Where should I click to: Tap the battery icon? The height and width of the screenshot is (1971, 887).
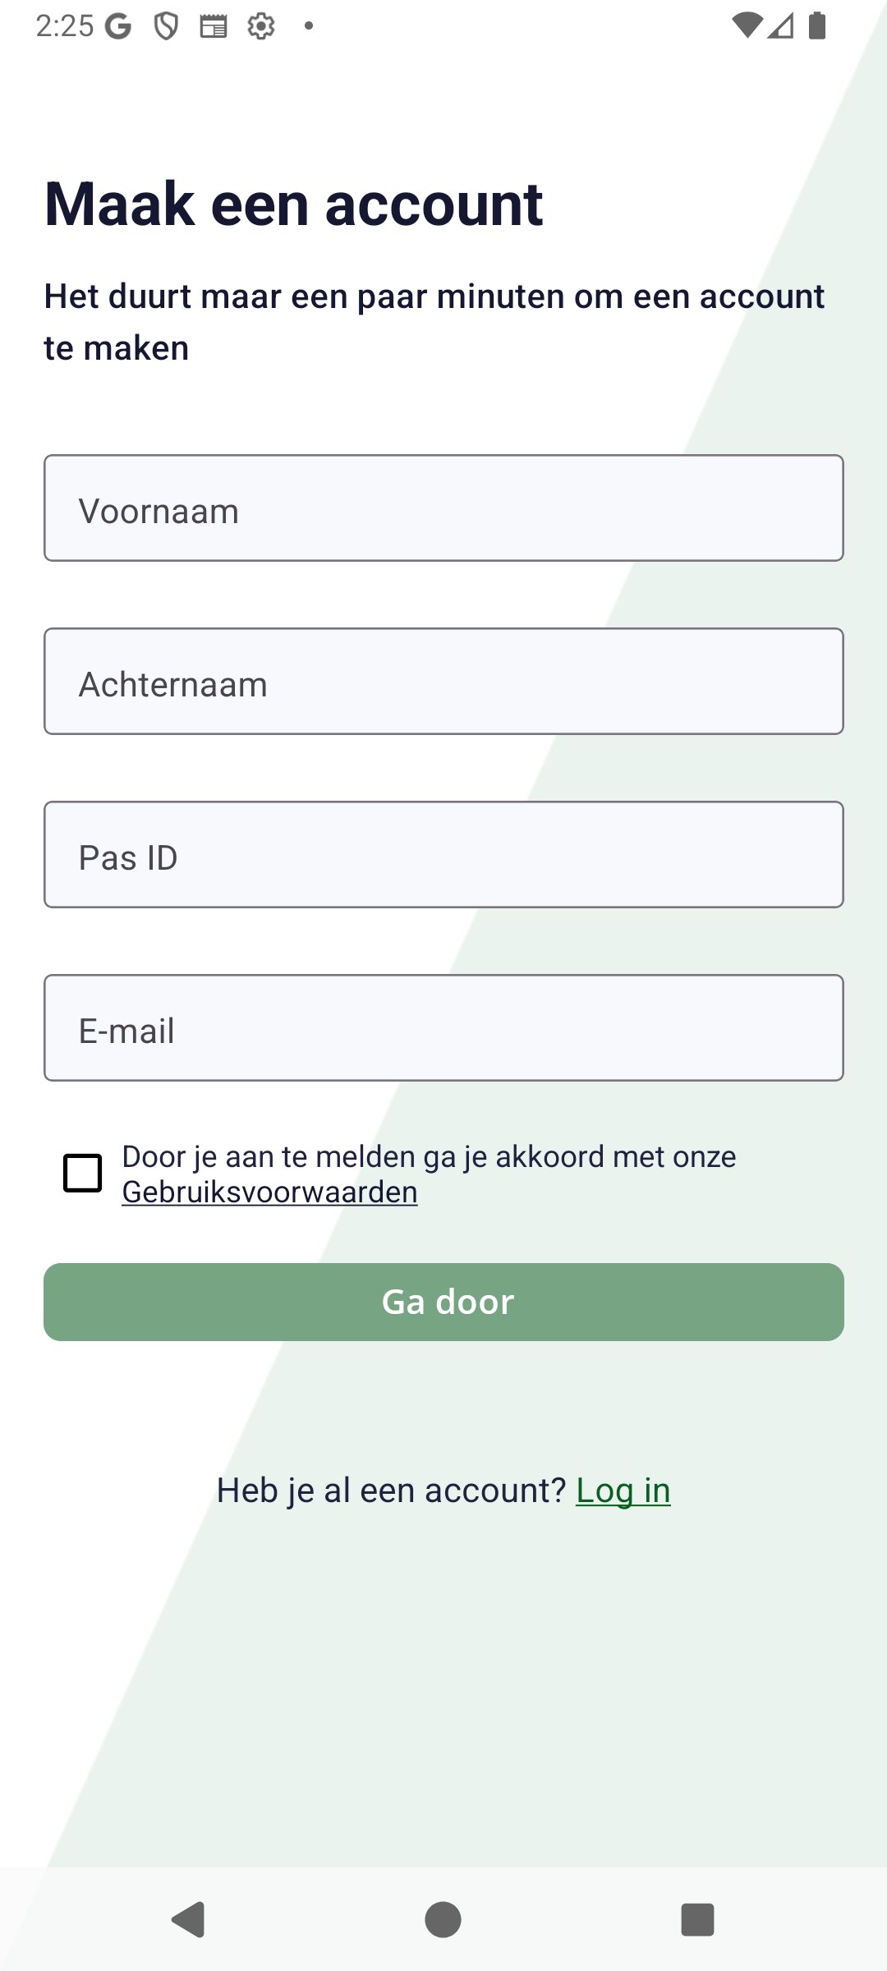coord(817,25)
